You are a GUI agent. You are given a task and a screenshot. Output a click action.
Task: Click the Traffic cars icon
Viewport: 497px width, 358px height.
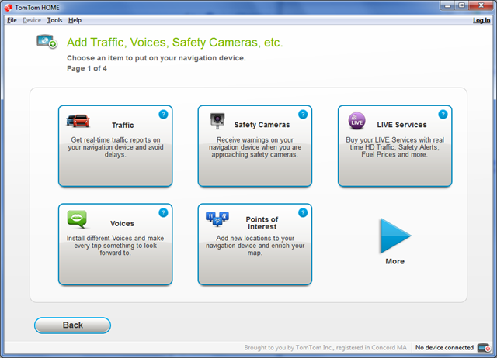[x=78, y=121]
